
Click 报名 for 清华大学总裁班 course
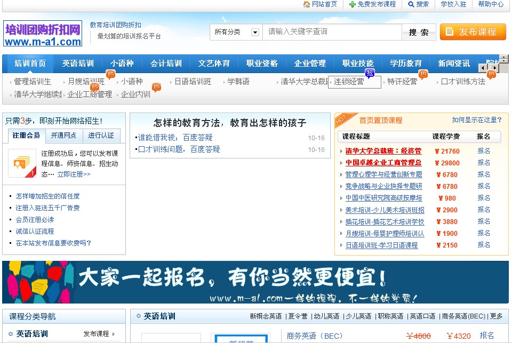click(484, 151)
